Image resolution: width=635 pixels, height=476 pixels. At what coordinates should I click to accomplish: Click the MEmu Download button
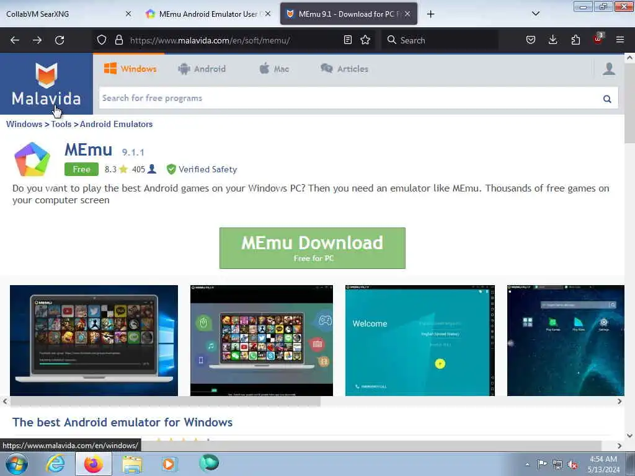(x=313, y=248)
